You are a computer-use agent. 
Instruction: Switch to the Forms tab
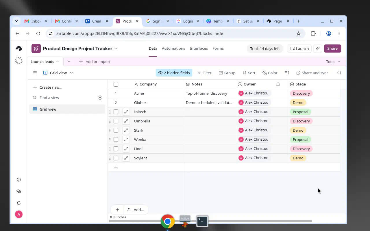point(218,48)
